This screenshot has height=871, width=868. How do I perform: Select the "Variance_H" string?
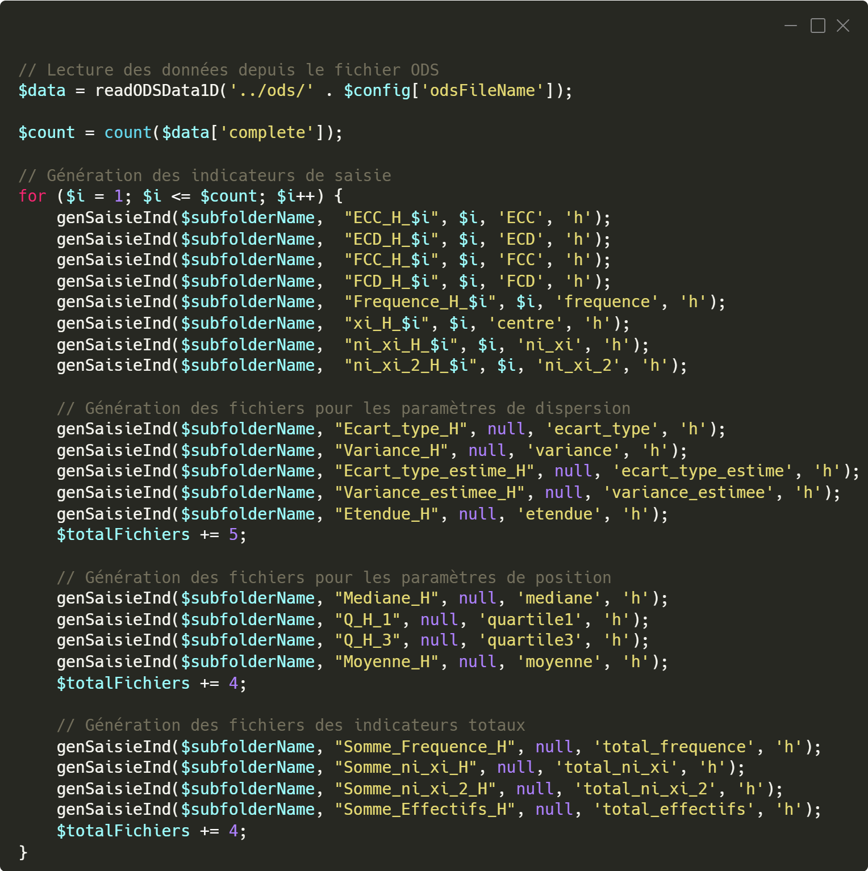(391, 451)
